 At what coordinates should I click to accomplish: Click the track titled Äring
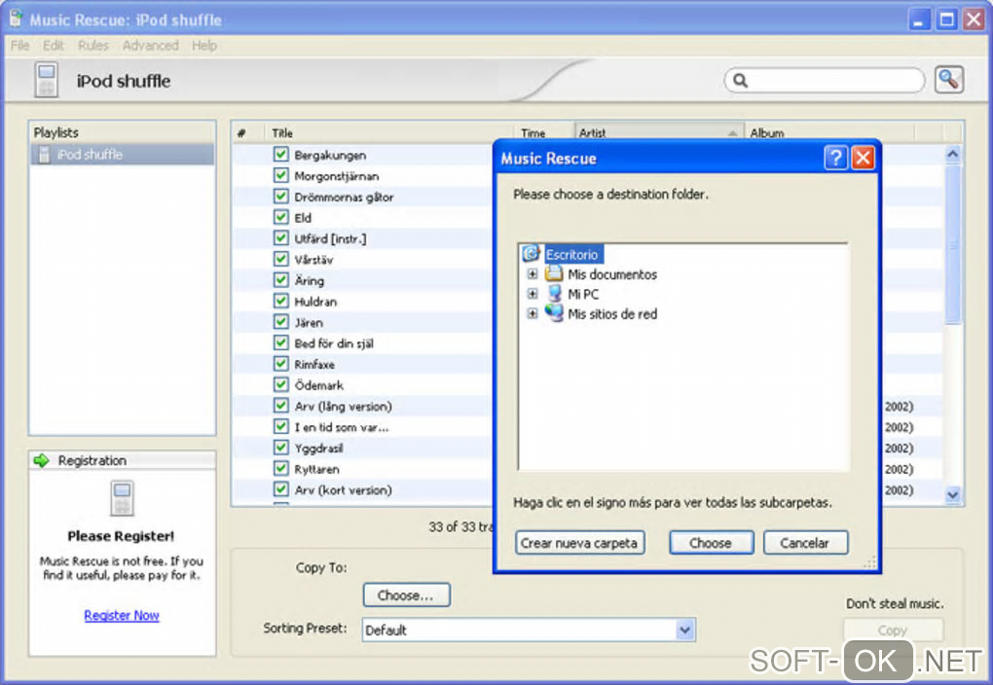pyautogui.click(x=309, y=280)
